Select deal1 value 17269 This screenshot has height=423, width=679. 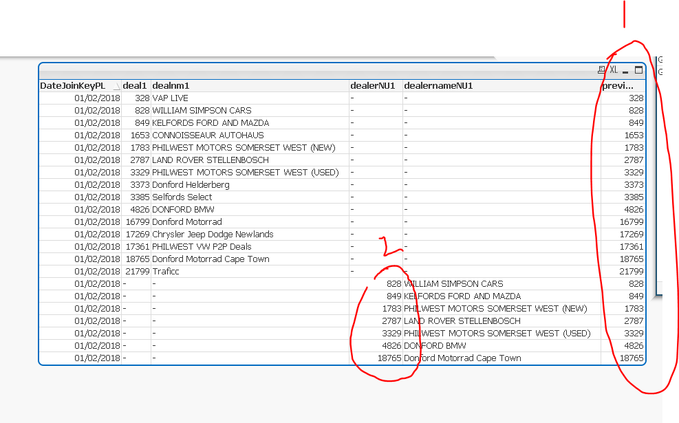point(138,235)
